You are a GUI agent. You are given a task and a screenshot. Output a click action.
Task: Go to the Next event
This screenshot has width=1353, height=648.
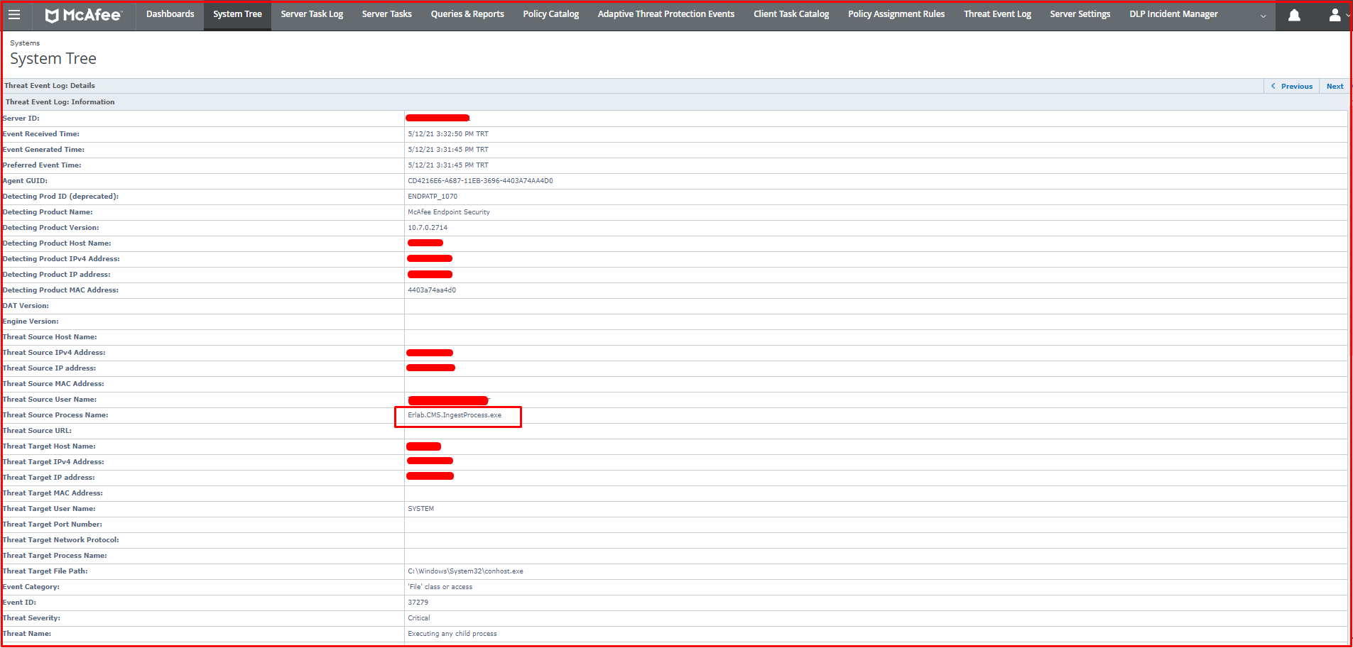coord(1335,86)
